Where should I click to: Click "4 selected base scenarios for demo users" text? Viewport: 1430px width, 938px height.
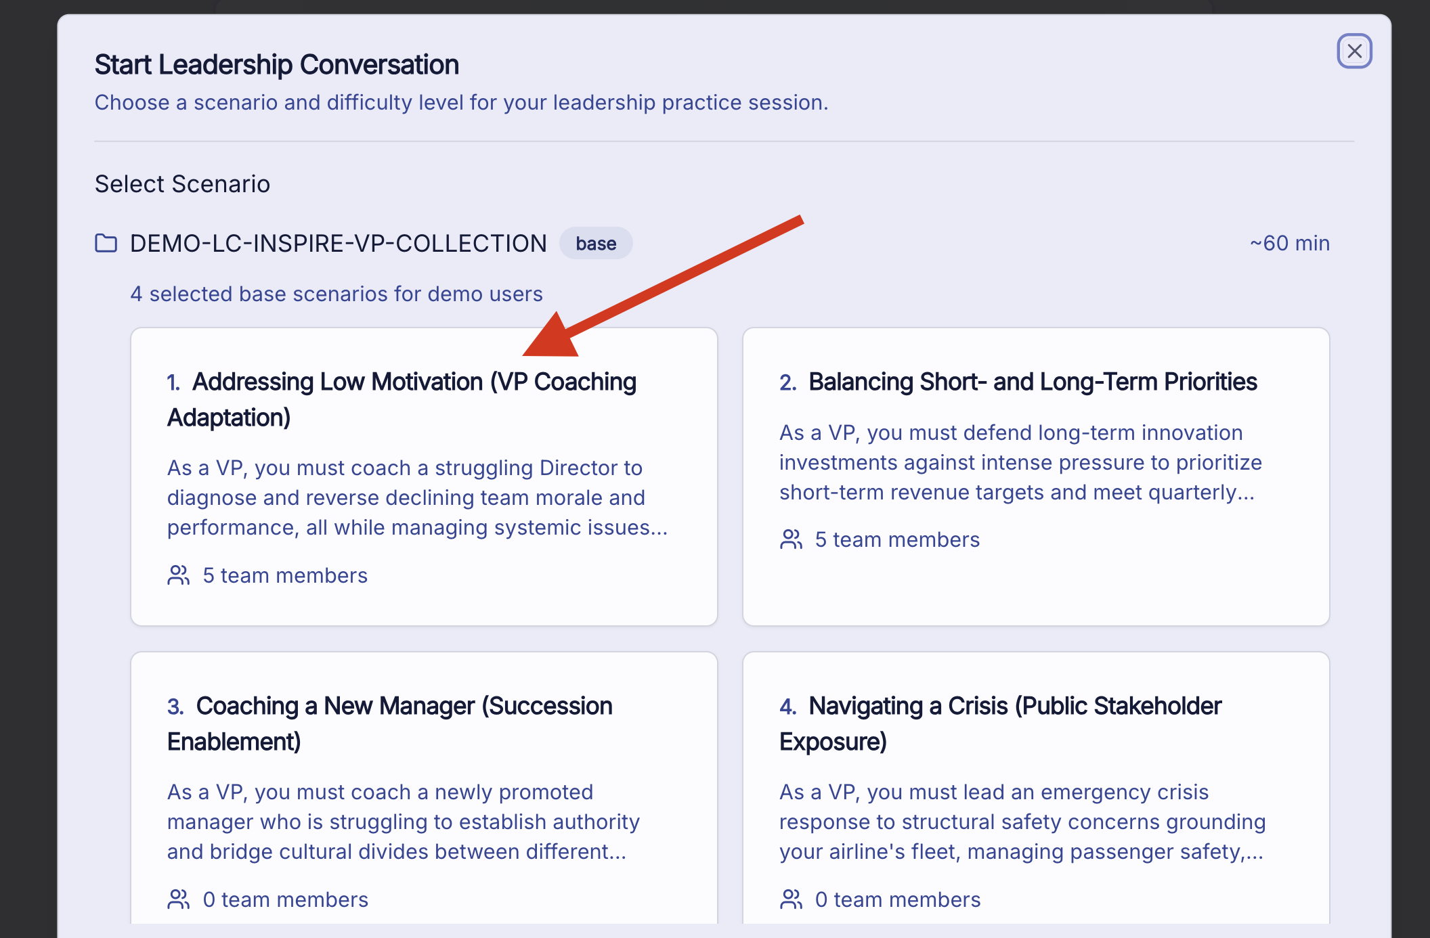coord(337,294)
